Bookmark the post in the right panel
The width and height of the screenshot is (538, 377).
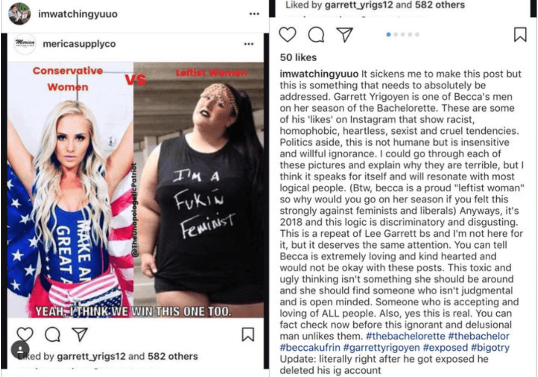[x=520, y=34]
